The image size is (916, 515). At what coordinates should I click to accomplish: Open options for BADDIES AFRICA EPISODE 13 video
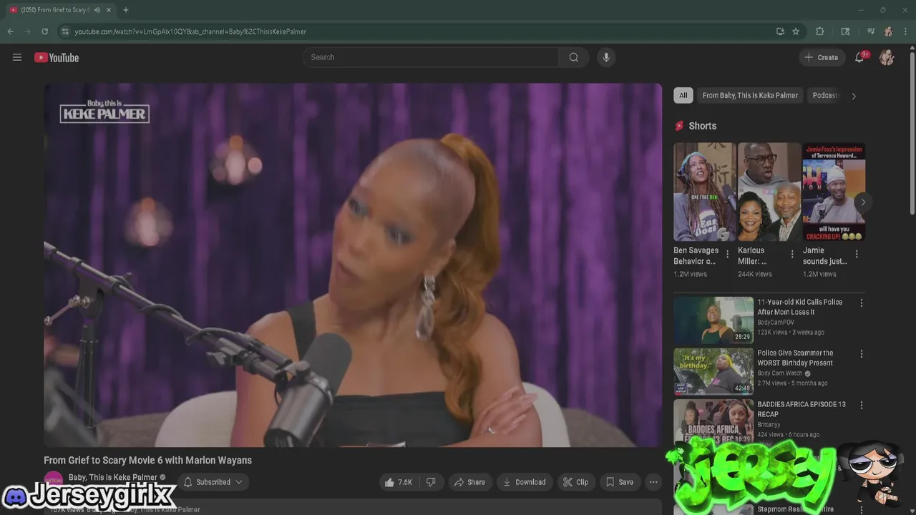pos(862,405)
